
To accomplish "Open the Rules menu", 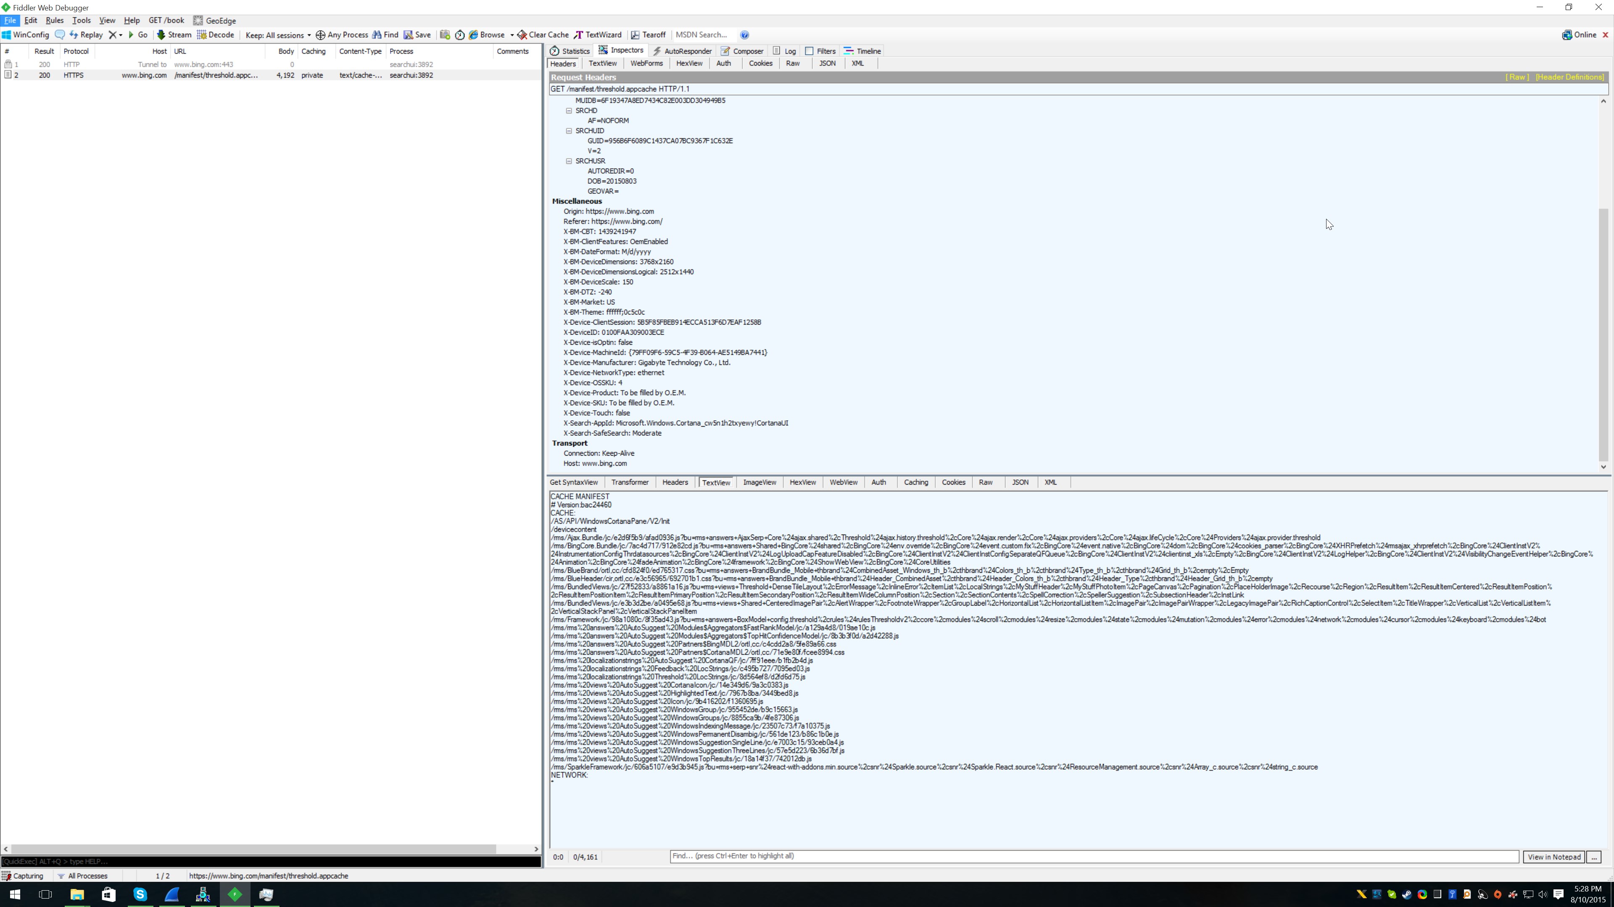I will pos(55,21).
